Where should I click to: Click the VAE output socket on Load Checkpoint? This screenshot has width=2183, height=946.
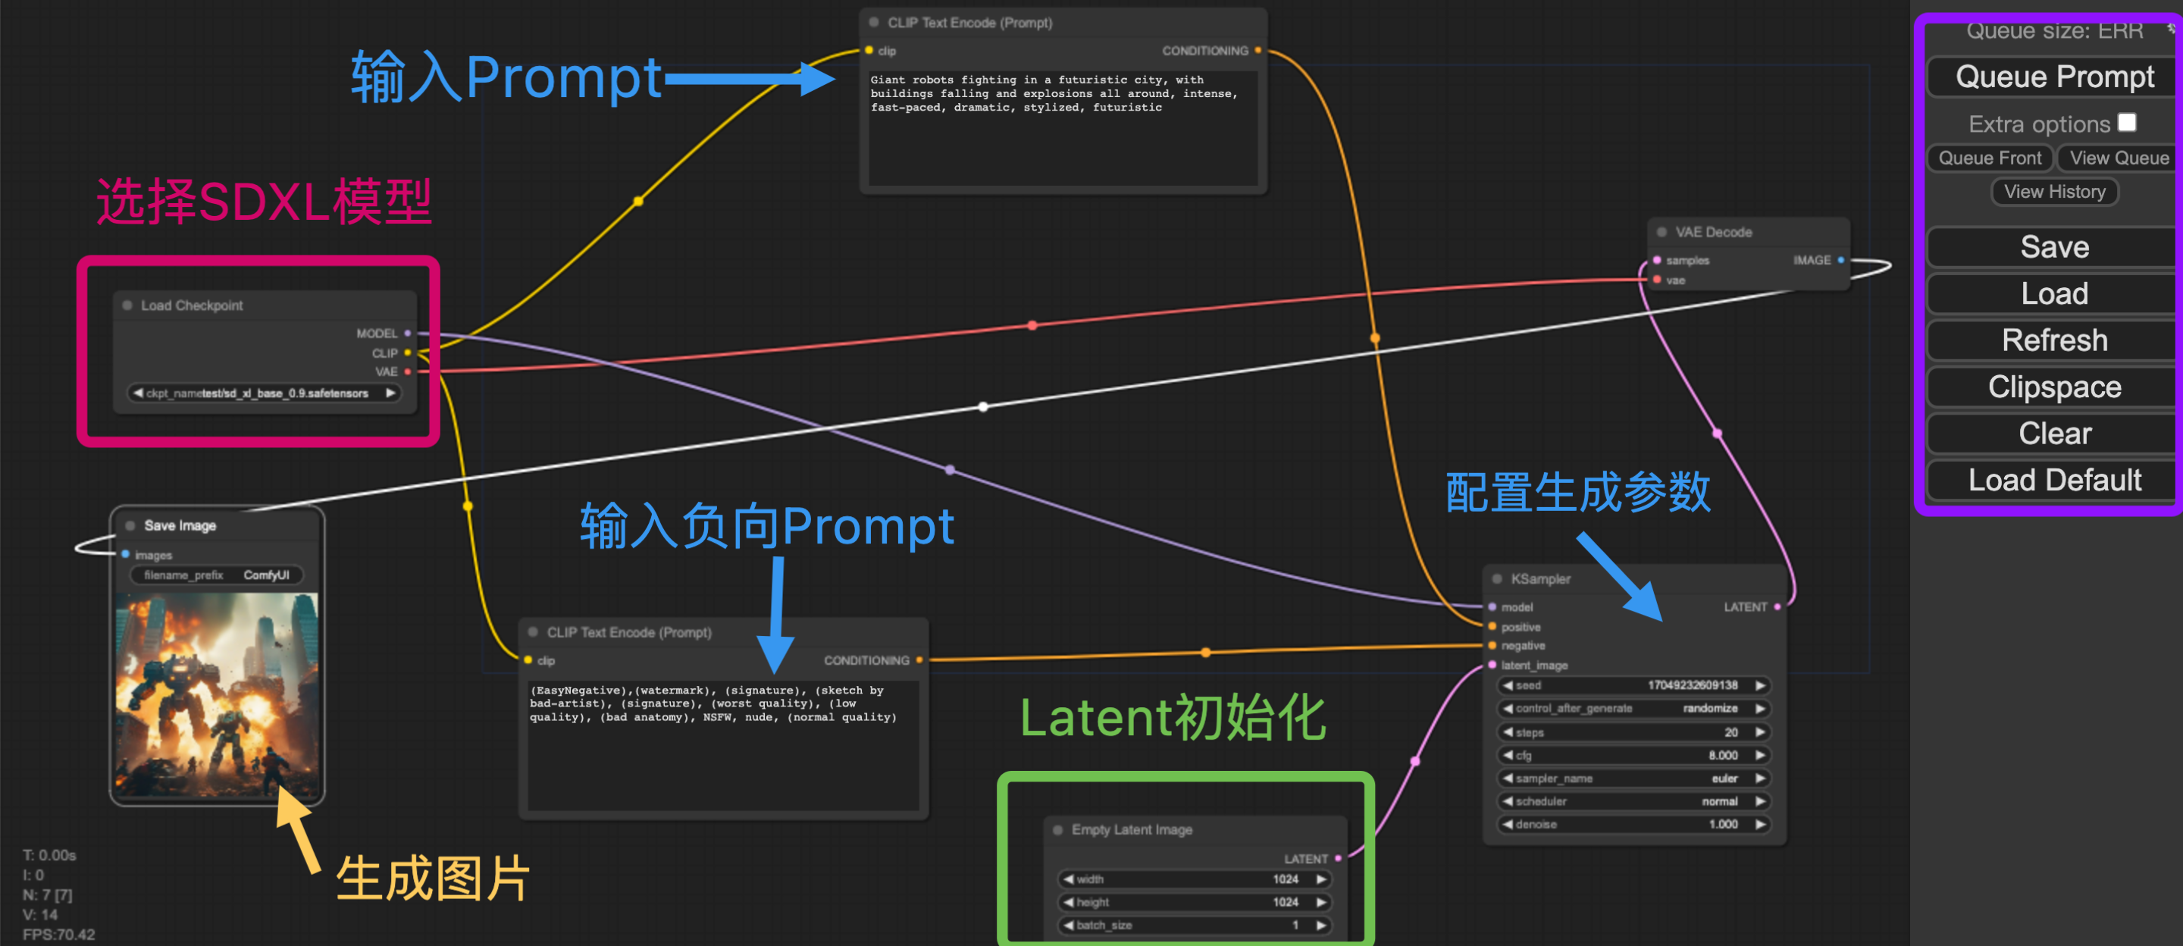point(408,371)
